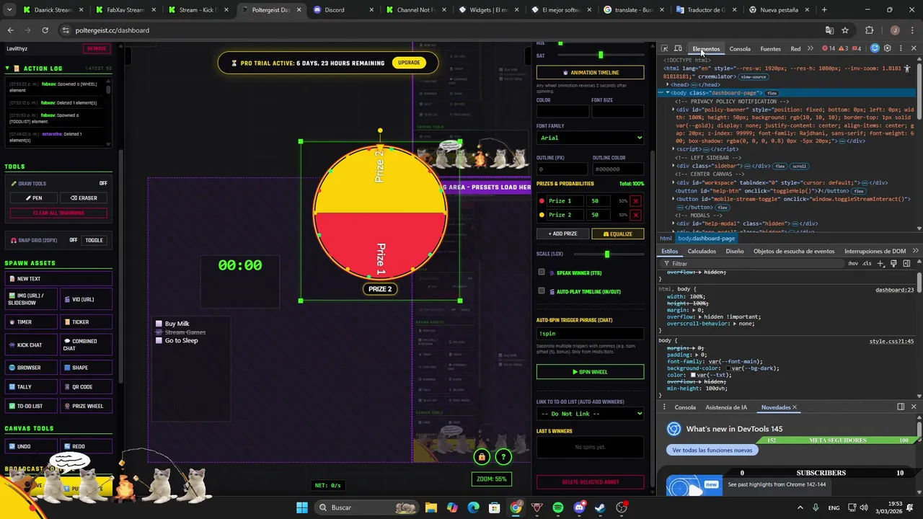923x519 pixels.
Task: Delete Prize 1 with red X
Action: coord(635,201)
